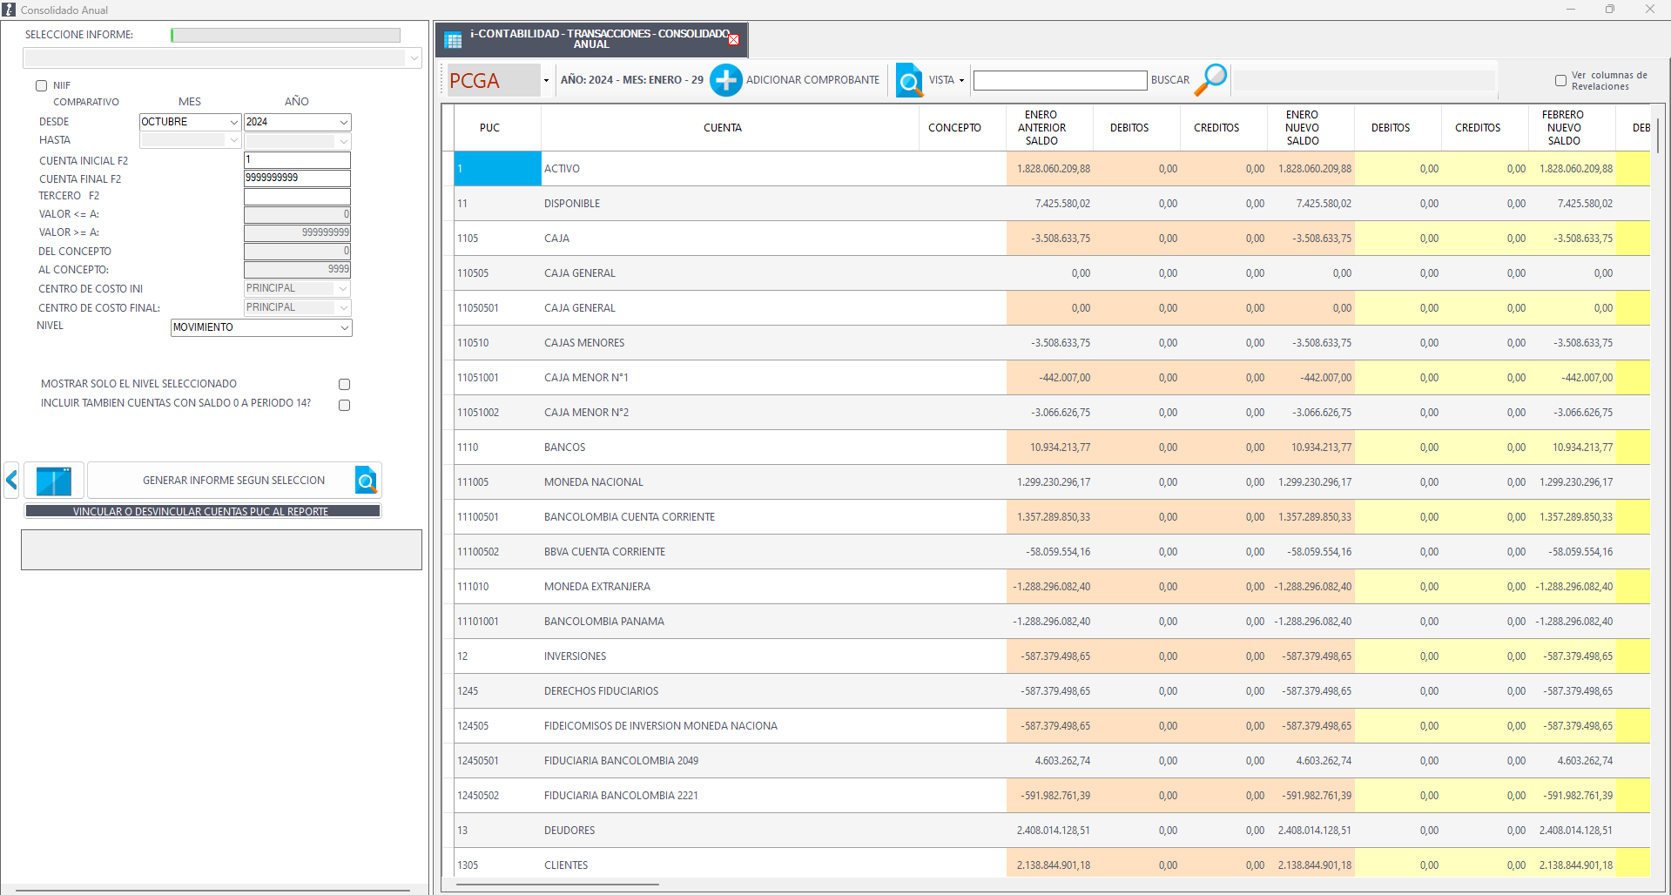The image size is (1671, 895).
Task: Open the Vista dropdown menu
Action: point(960,80)
